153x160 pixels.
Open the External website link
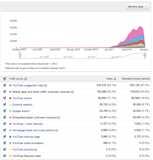(x=22, y=105)
